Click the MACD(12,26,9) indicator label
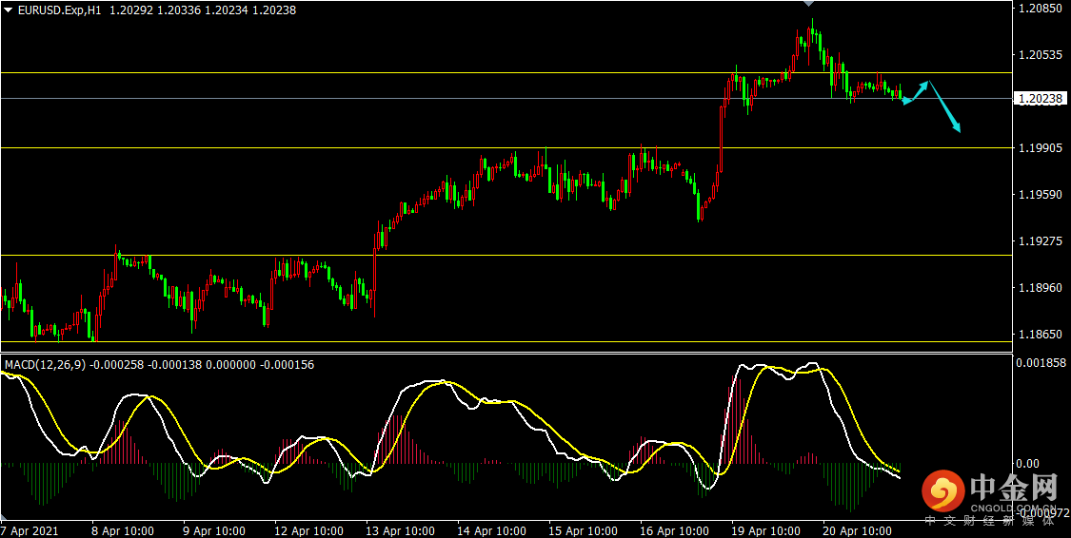 coord(45,365)
